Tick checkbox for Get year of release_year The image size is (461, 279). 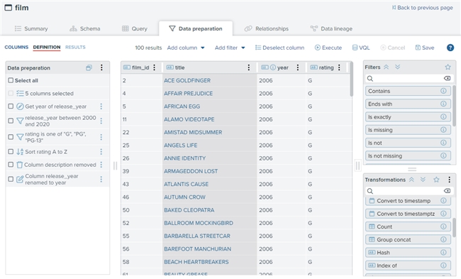pos(11,106)
